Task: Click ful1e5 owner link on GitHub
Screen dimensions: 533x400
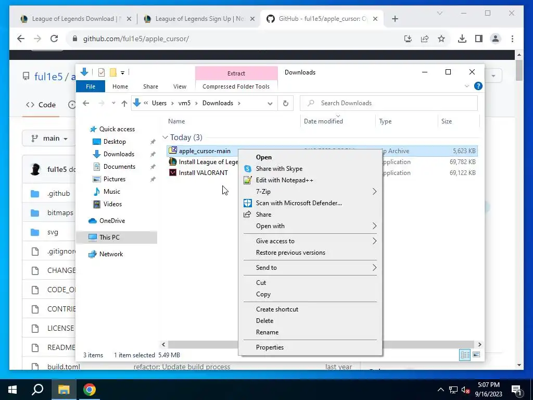Action: [48, 77]
